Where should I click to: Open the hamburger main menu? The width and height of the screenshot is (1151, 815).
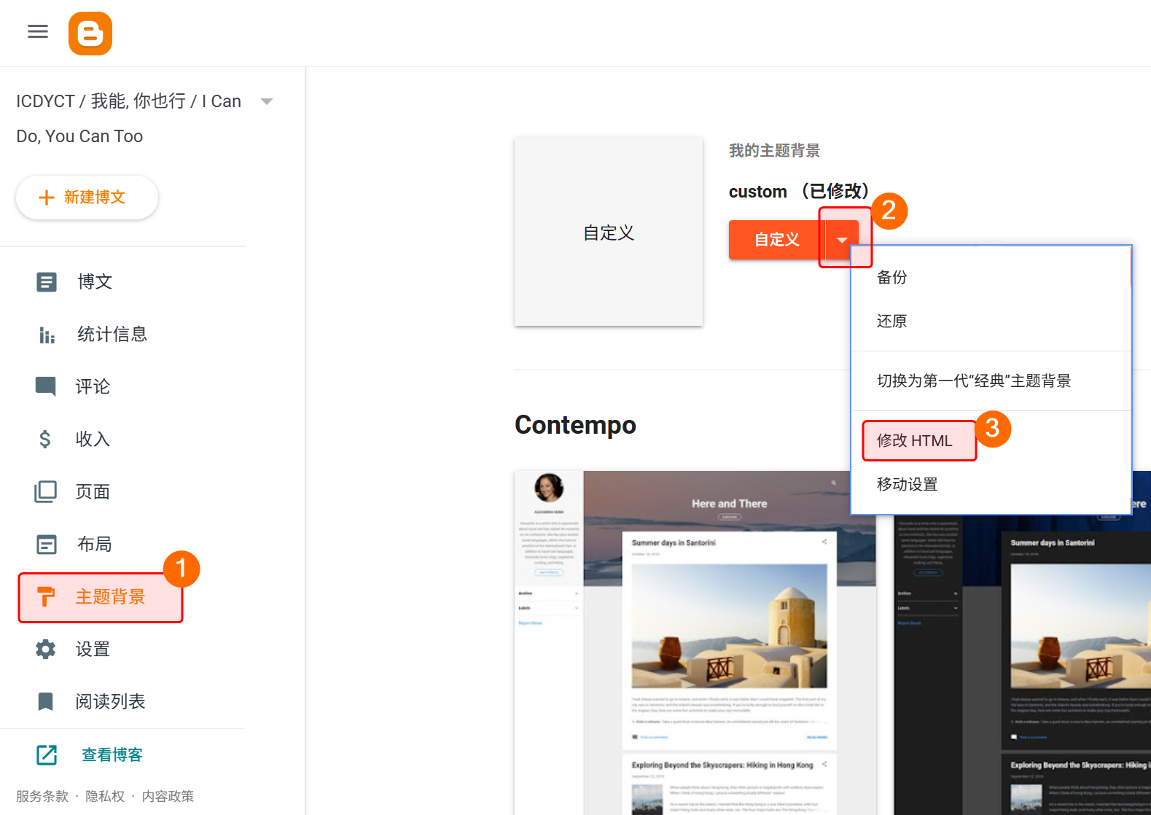[x=38, y=31]
